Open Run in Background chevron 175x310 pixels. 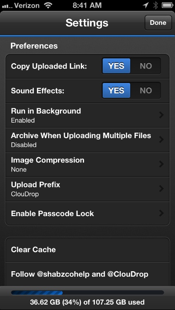(161, 115)
